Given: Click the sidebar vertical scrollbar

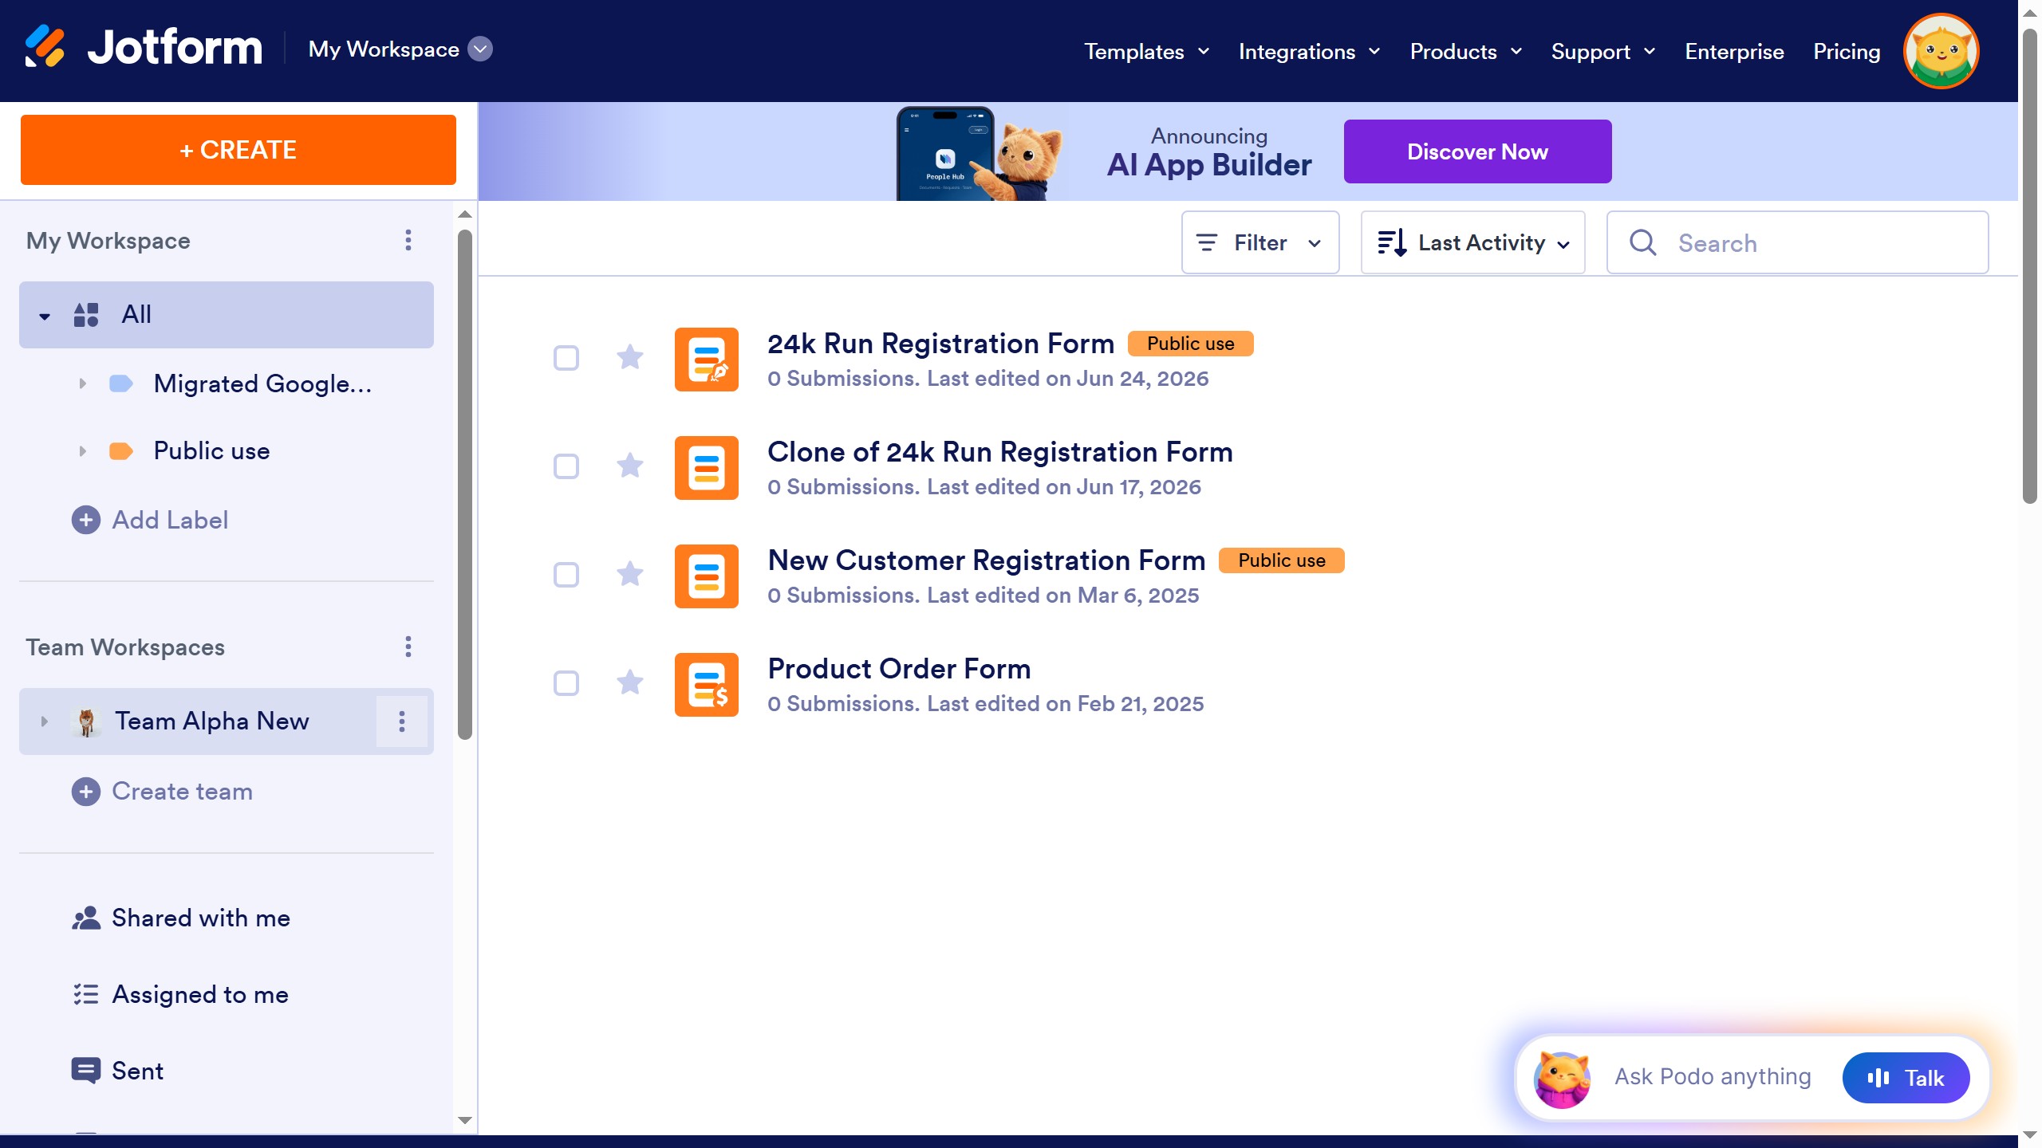Looking at the screenshot, I should click(465, 485).
